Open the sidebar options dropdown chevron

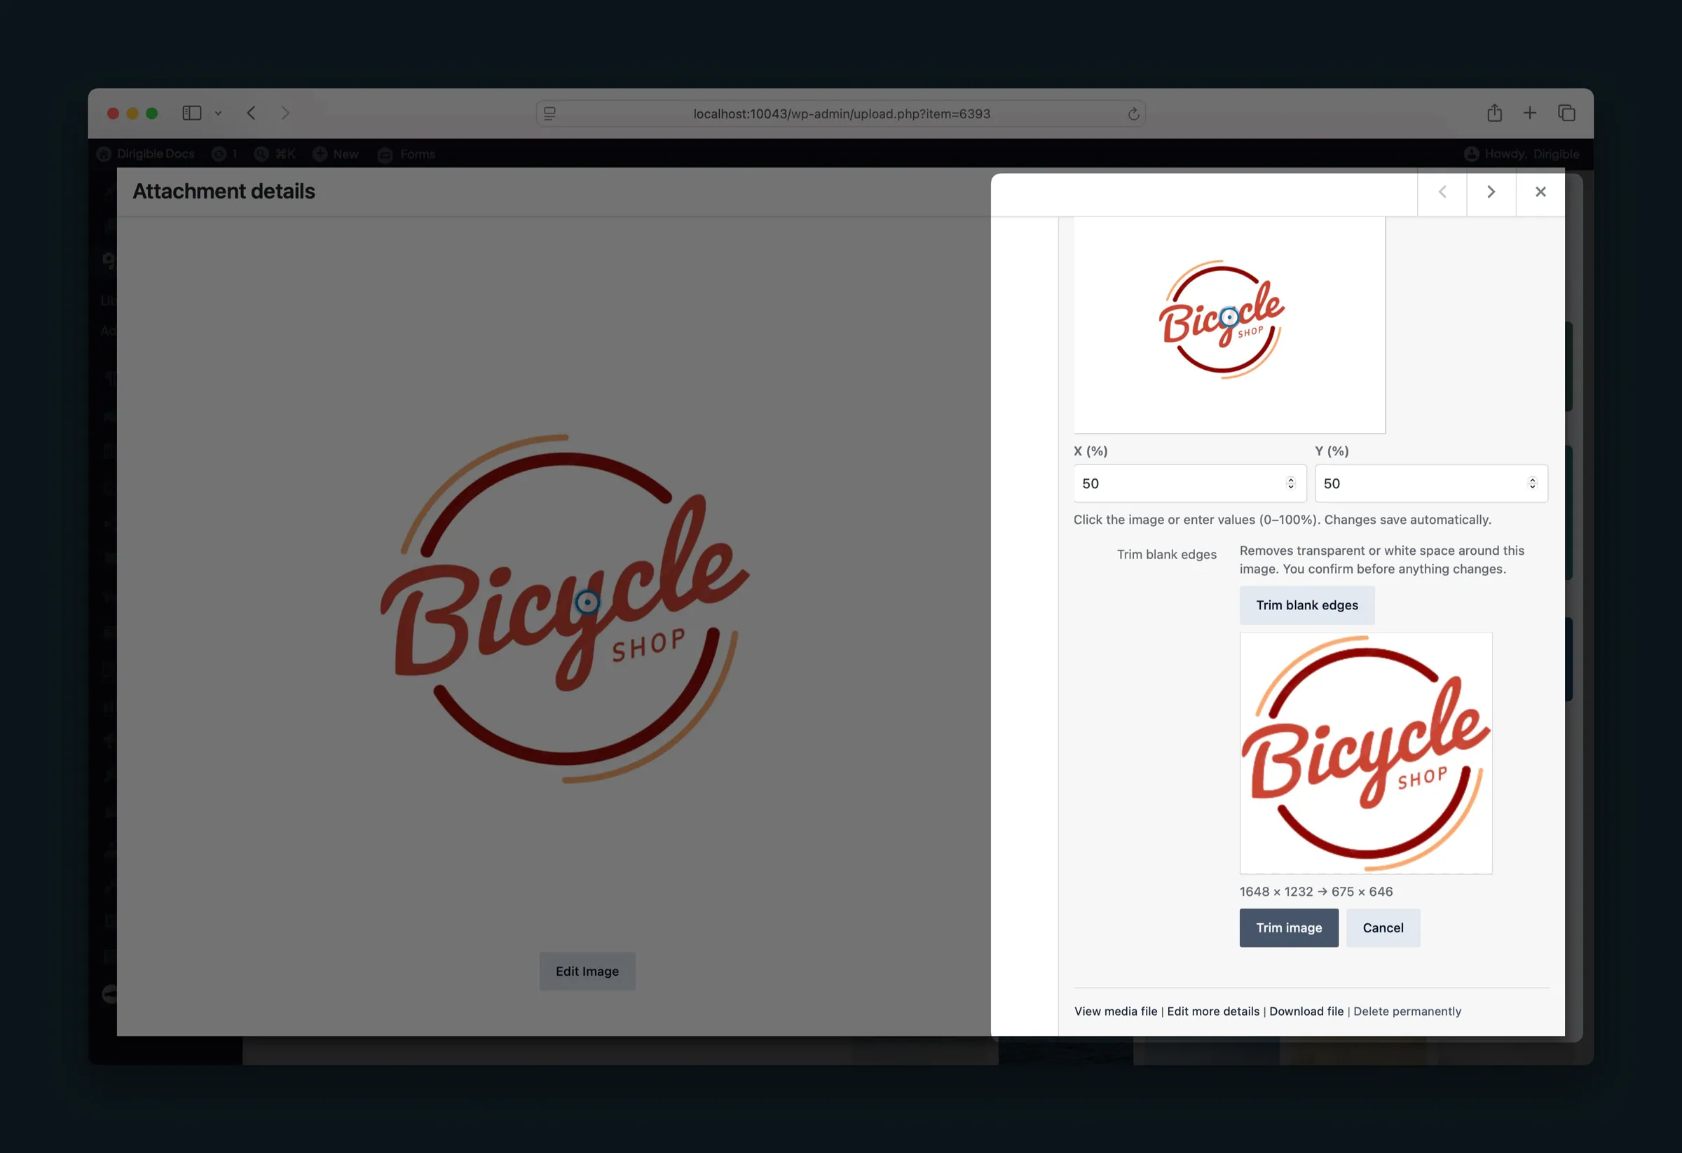[218, 113]
